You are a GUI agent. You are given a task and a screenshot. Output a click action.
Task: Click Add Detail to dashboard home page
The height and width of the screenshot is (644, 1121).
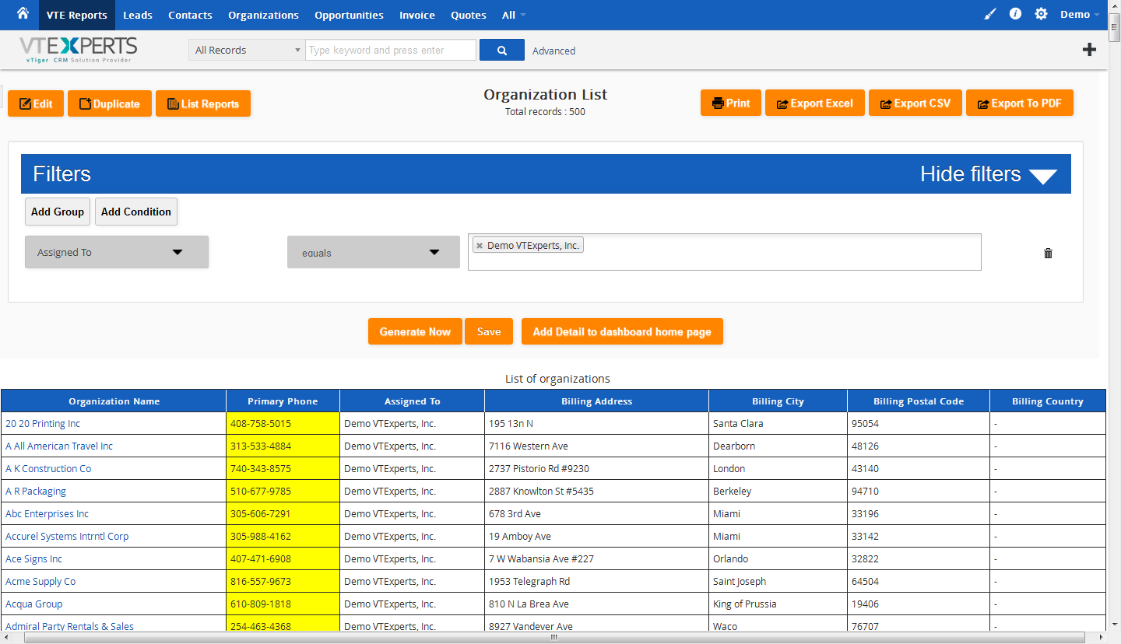tap(622, 331)
